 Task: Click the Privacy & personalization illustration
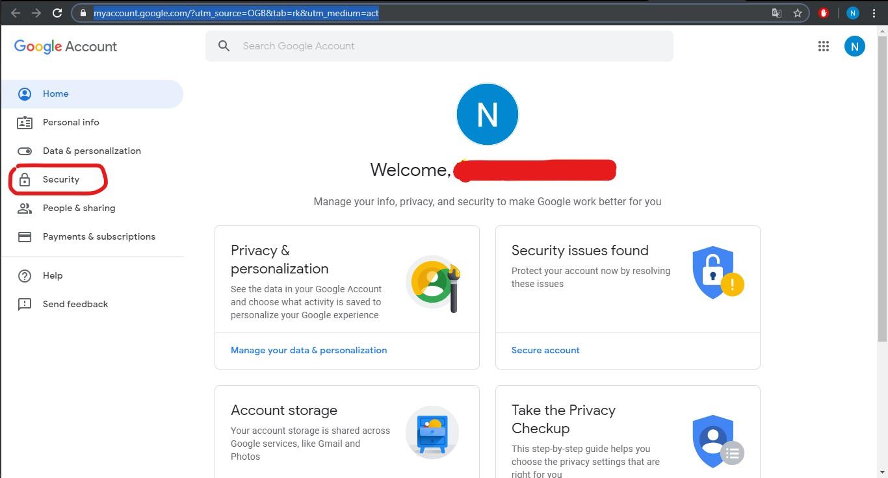click(433, 283)
